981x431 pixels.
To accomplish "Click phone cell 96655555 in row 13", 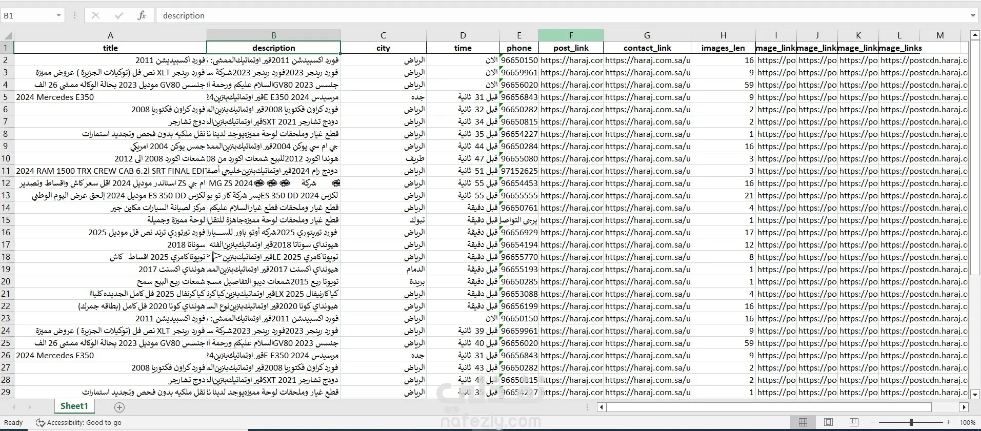I will click(x=519, y=195).
